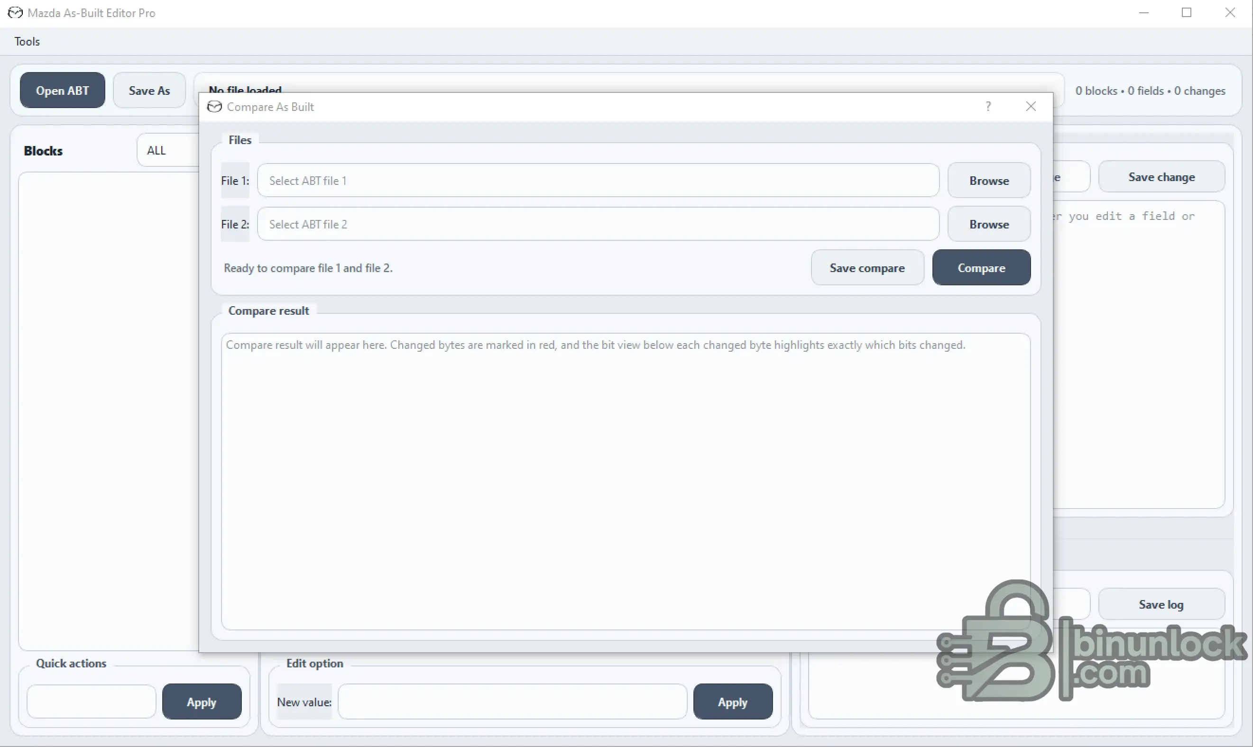Screen dimensions: 1253x747
Task: Click the 'Edit option' group label
Action: [x=315, y=663]
